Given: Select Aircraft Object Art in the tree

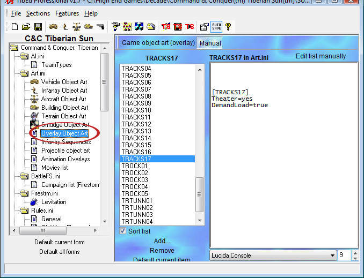Looking at the screenshot, I should coord(63,99).
